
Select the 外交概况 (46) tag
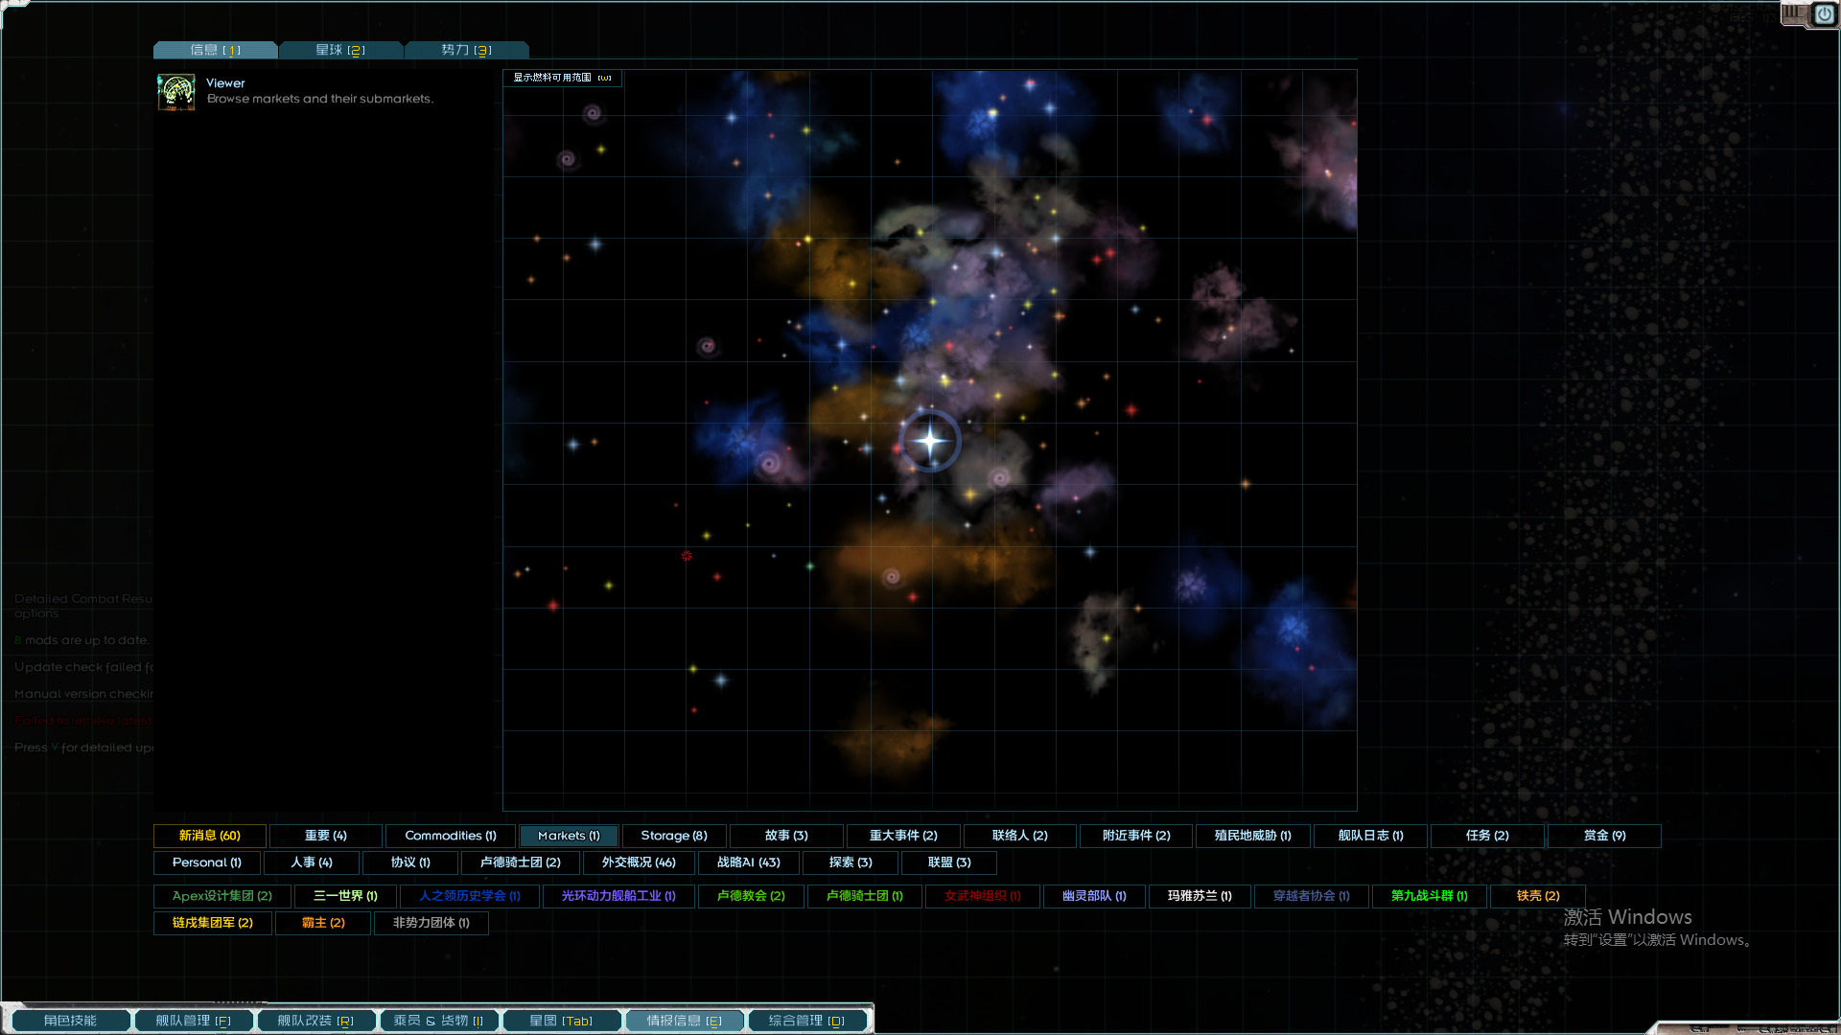(x=639, y=862)
